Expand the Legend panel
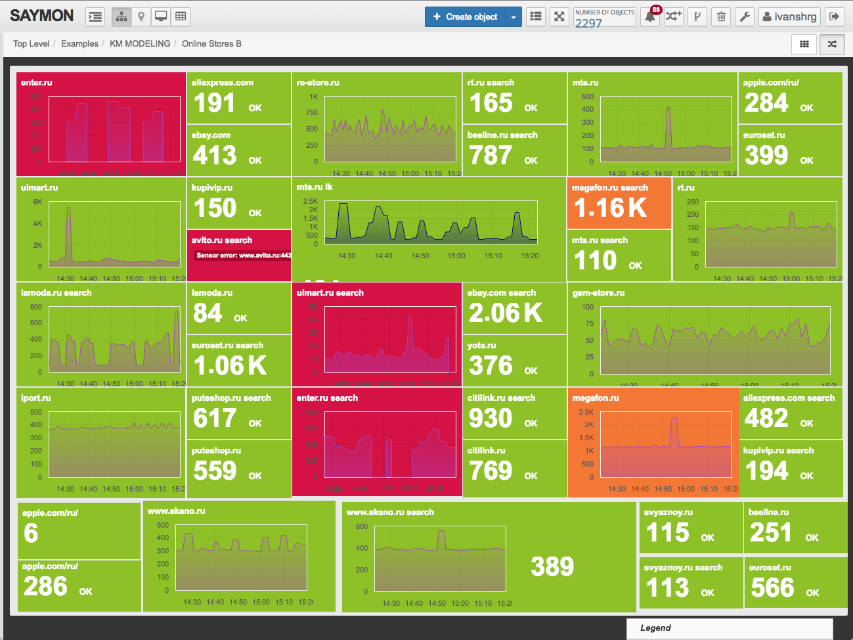The width and height of the screenshot is (853, 640). pyautogui.click(x=730, y=628)
